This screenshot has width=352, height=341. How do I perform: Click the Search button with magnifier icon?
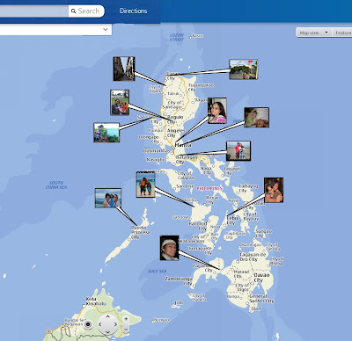(86, 11)
